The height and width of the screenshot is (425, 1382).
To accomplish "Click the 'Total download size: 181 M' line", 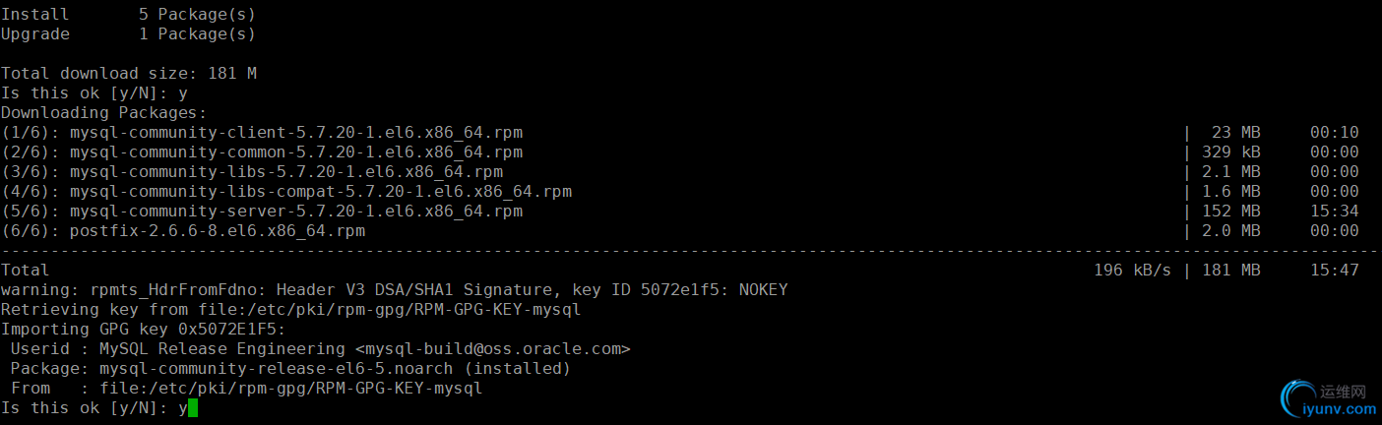I will [129, 74].
